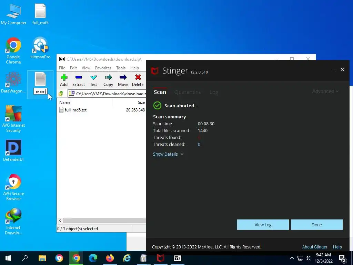Click the network tray icon
Viewport: 353px width, 265px height.
(300, 258)
